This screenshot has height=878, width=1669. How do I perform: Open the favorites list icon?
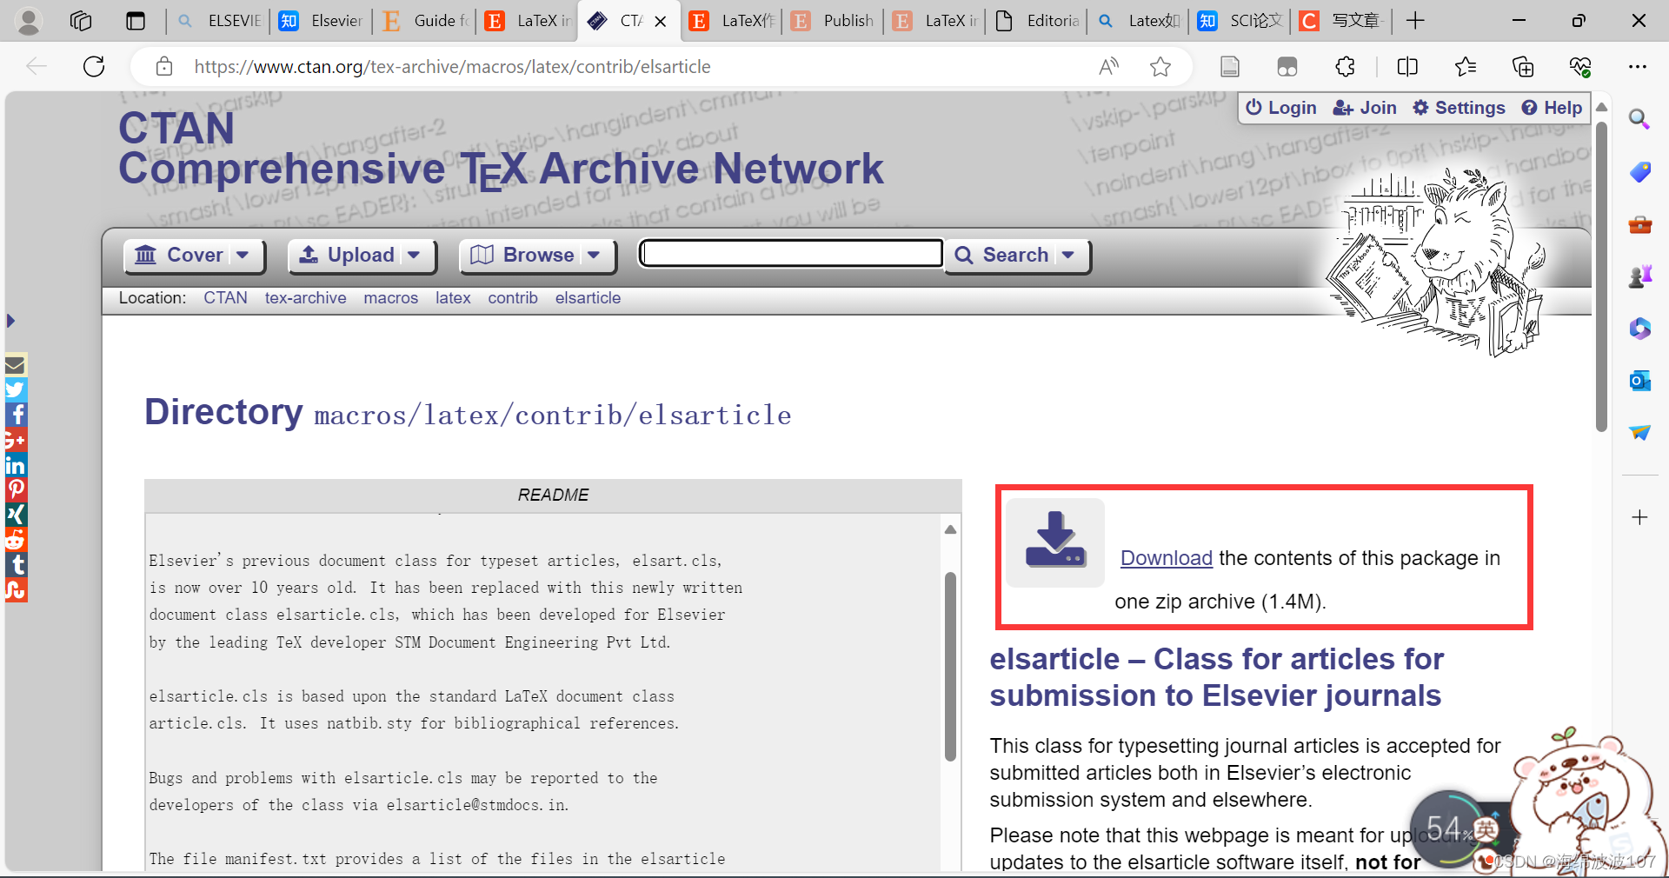[x=1466, y=66]
